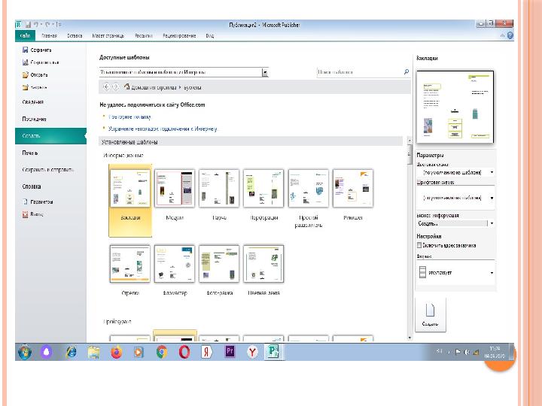Click Сохранить как (Save As) in backstage

pyautogui.click(x=41, y=62)
